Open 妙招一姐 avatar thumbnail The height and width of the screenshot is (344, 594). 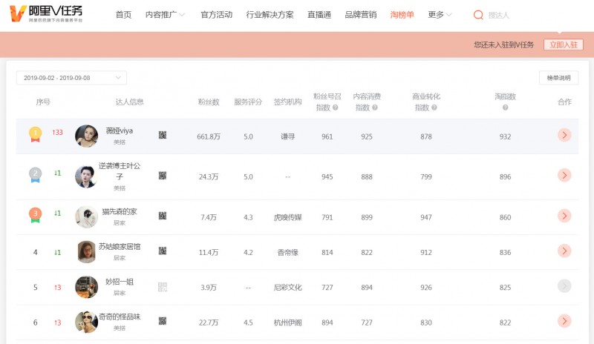tap(86, 286)
